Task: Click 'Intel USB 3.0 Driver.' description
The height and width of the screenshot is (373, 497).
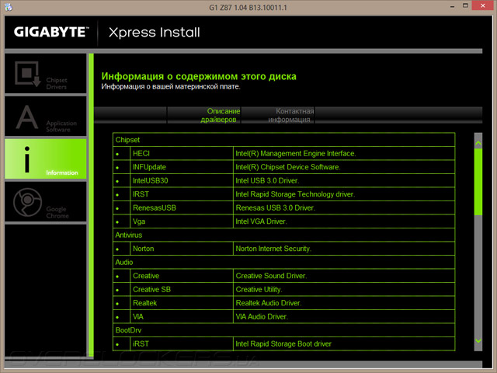Action: pos(267,181)
